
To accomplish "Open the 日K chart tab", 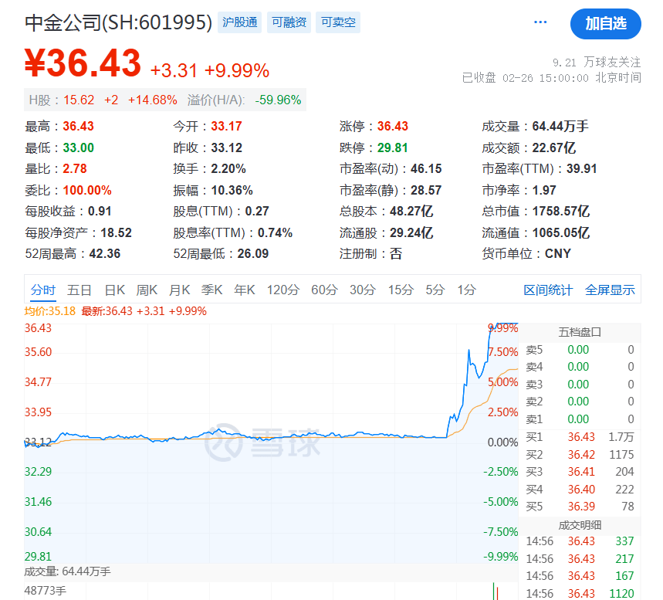I will 115,290.
